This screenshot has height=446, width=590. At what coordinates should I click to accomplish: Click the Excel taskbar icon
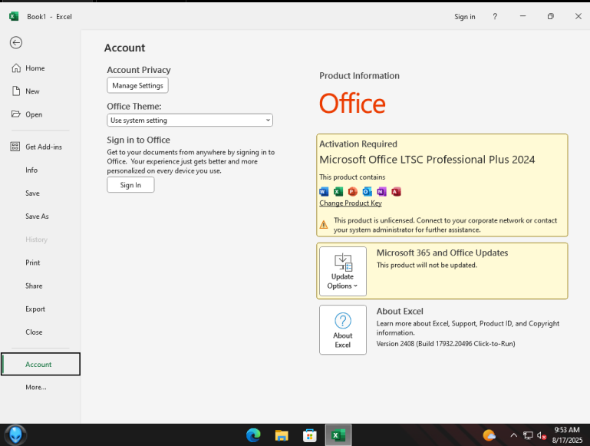[338, 435]
